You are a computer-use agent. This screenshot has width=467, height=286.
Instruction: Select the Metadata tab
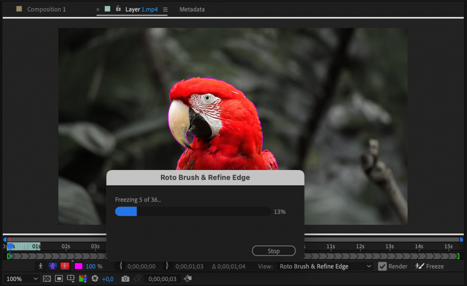[192, 9]
